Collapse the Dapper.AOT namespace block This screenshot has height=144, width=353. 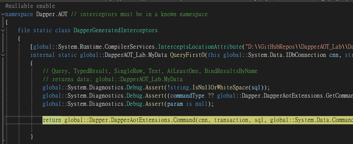(3, 14)
